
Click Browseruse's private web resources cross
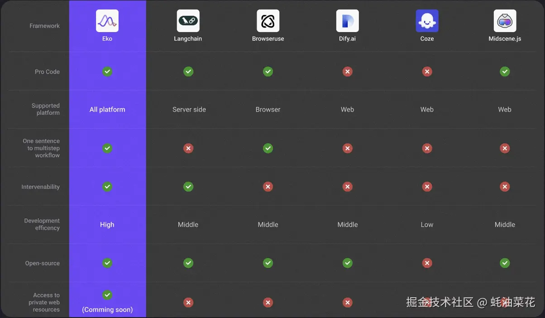coord(268,303)
